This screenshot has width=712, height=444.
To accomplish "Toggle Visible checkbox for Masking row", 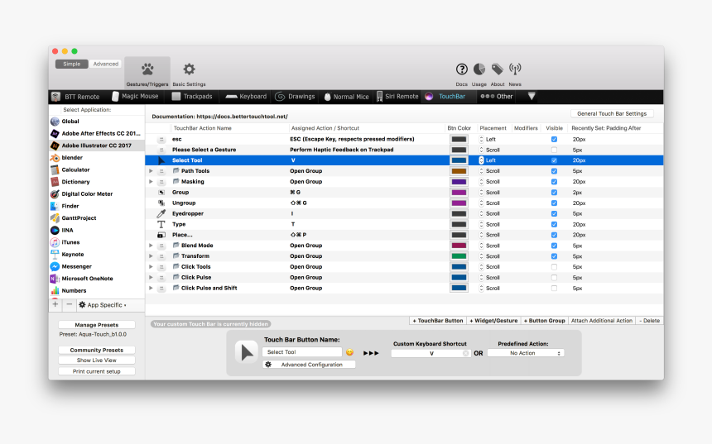I will point(554,182).
